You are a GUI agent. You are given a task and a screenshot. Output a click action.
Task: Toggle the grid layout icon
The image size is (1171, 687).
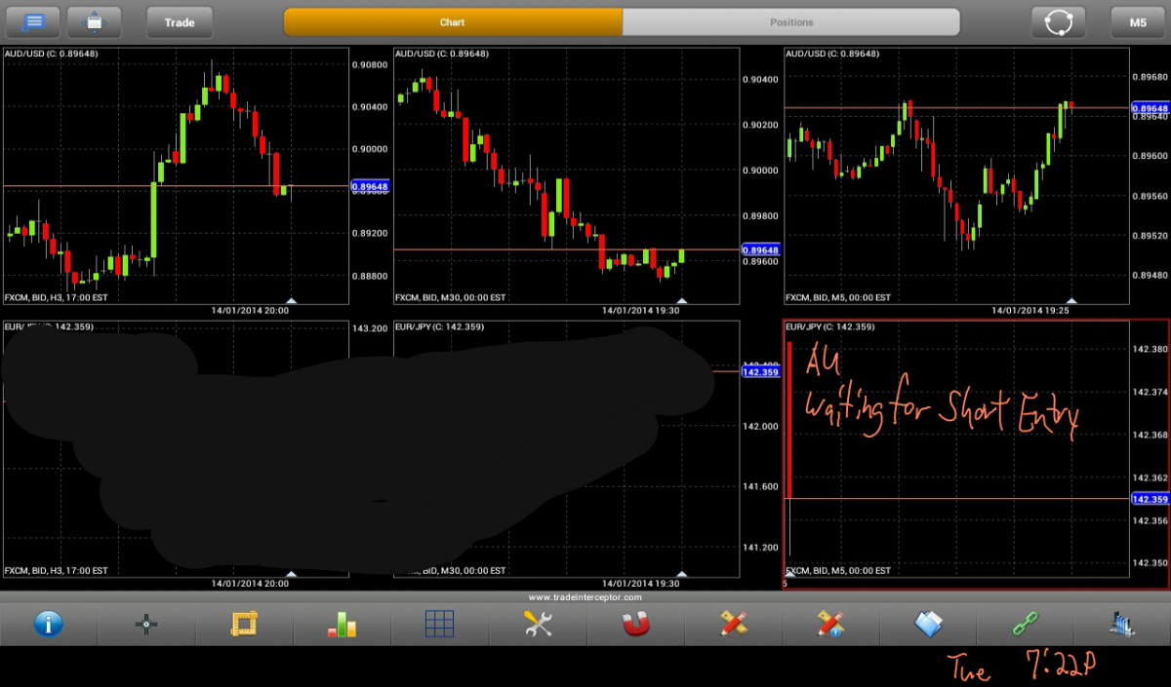pyautogui.click(x=440, y=624)
